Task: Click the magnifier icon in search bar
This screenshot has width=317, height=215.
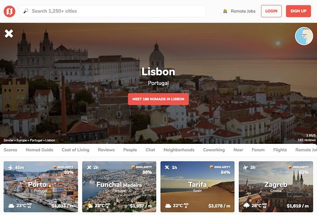Action: [x=26, y=11]
